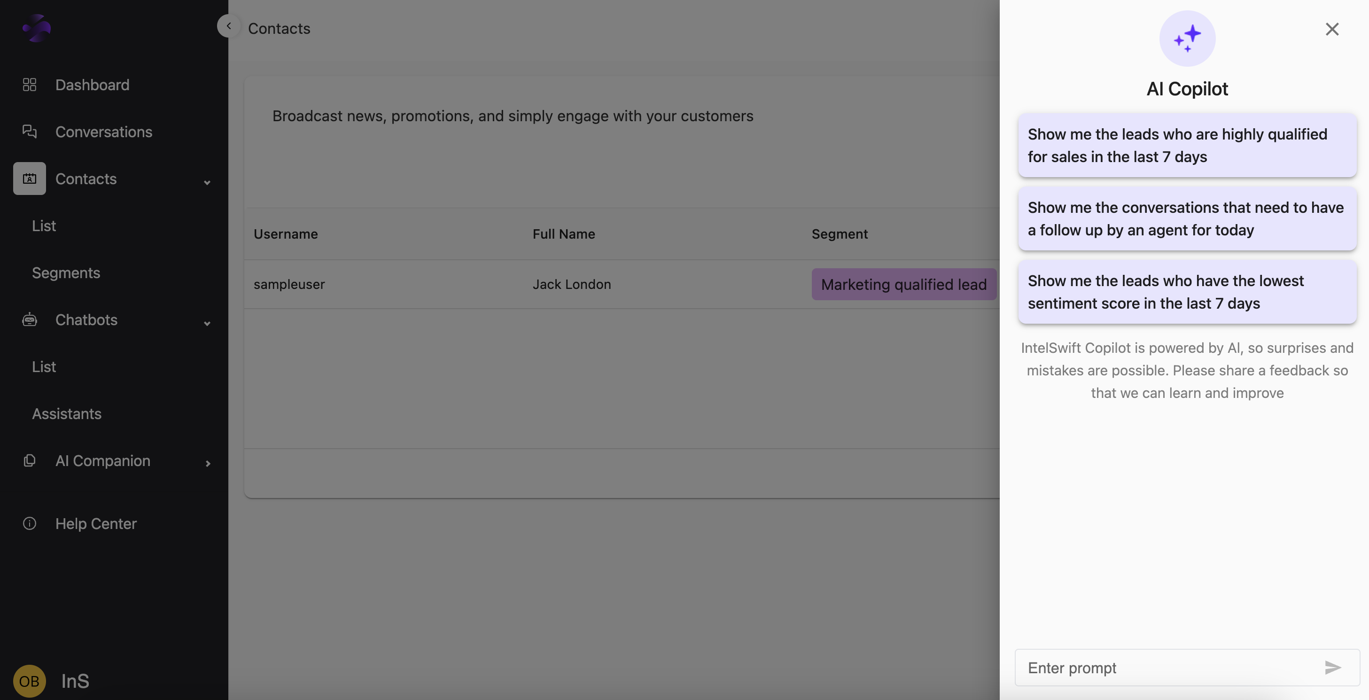The height and width of the screenshot is (700, 1369).
Task: Click the Conversations chat bubbles icon
Action: tap(29, 131)
